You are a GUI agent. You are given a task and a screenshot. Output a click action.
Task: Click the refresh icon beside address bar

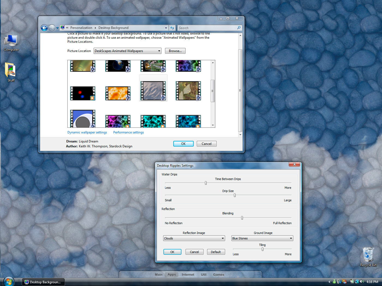coord(172,28)
